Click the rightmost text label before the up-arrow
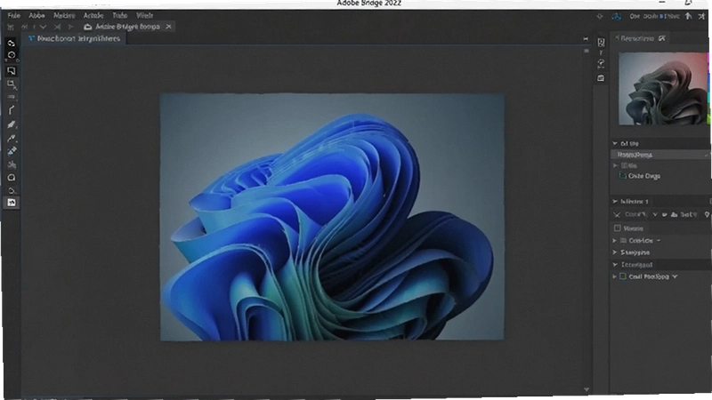The height and width of the screenshot is (400, 712). (671, 16)
